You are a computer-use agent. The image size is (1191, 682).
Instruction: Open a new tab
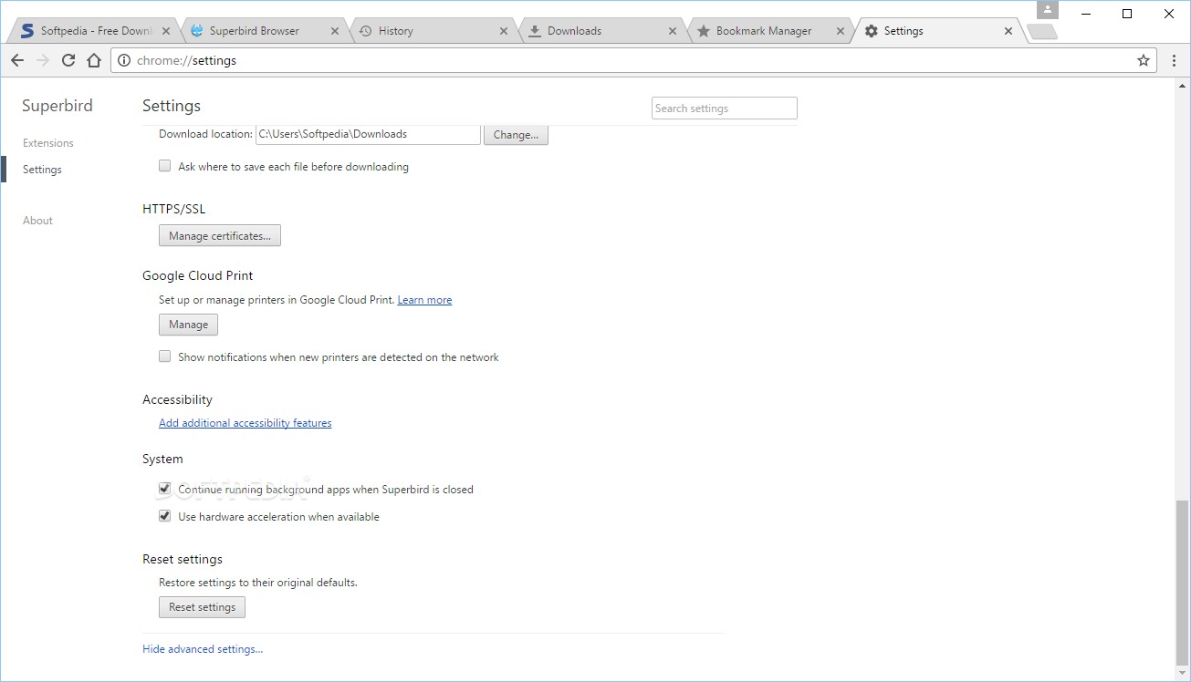point(1042,32)
